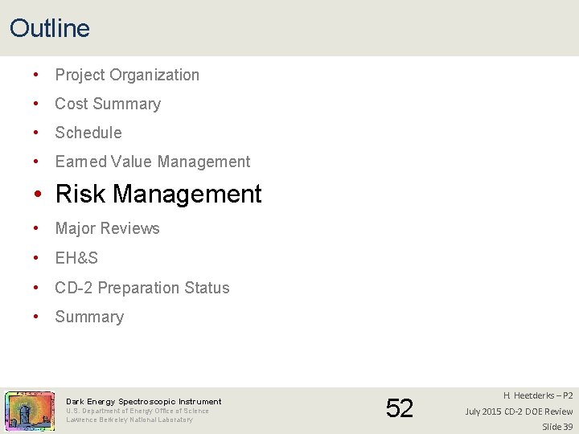The width and height of the screenshot is (579, 434).
Task: Select the Major Reviews outline item
Action: pos(107,228)
